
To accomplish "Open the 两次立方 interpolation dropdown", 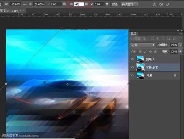I will click(129, 5).
